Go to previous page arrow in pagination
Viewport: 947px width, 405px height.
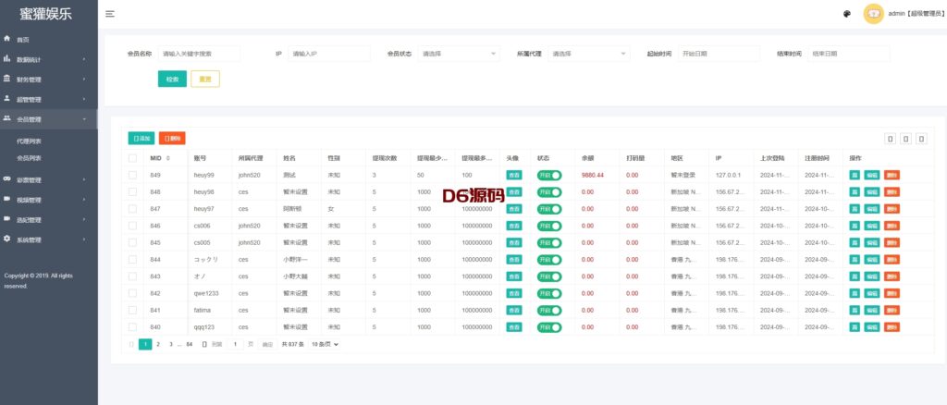pyautogui.click(x=131, y=344)
